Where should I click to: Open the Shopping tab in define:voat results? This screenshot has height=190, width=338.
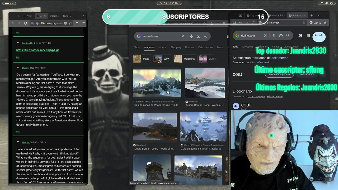pos(247,47)
